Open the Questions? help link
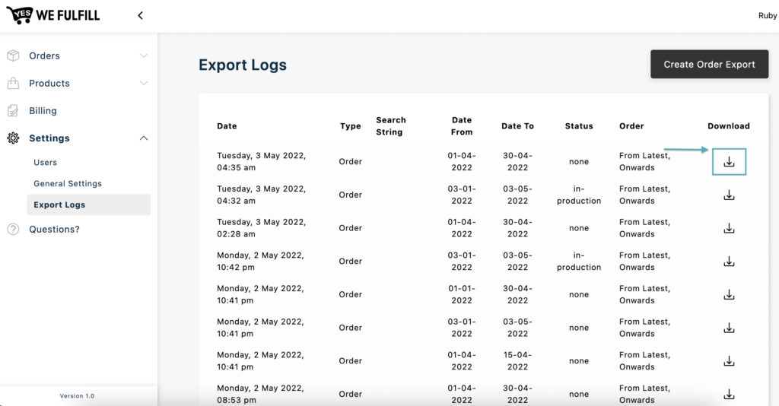Image resolution: width=779 pixels, height=406 pixels. pyautogui.click(x=54, y=230)
